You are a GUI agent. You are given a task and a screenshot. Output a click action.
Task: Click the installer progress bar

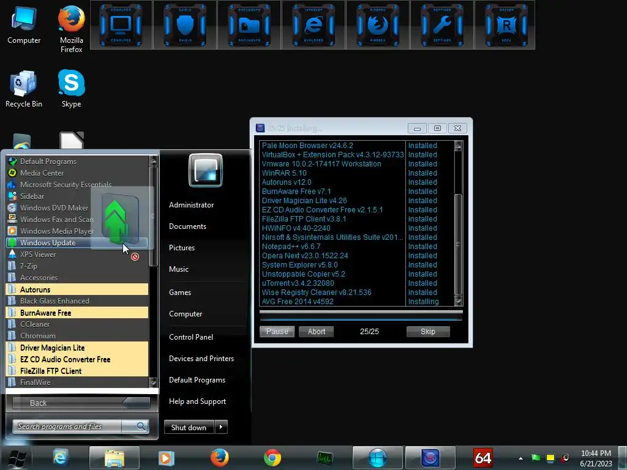[361, 316]
